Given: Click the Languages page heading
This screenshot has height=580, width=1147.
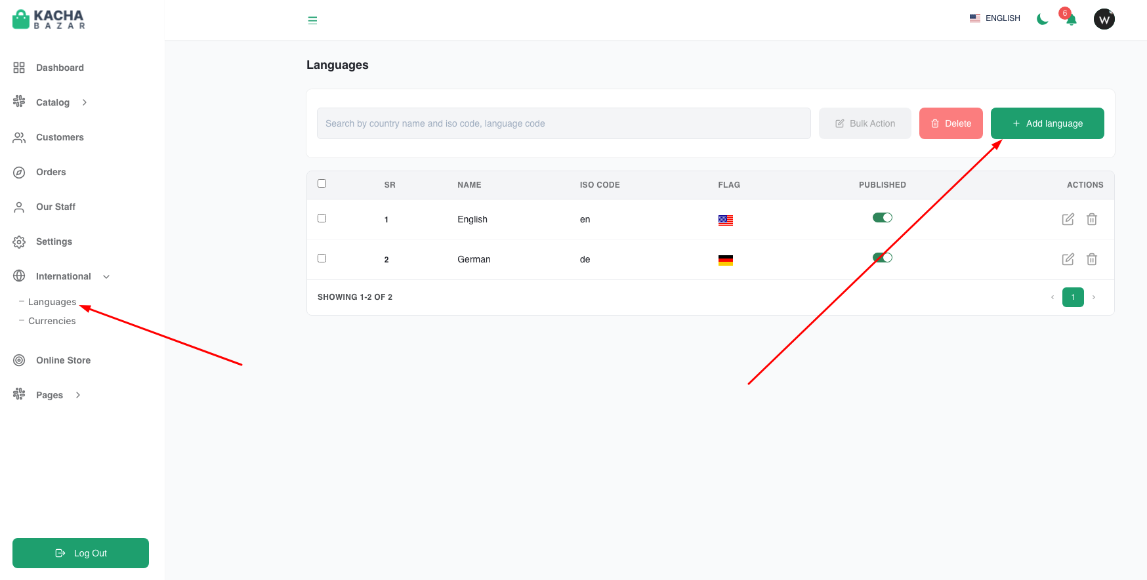Looking at the screenshot, I should [337, 65].
